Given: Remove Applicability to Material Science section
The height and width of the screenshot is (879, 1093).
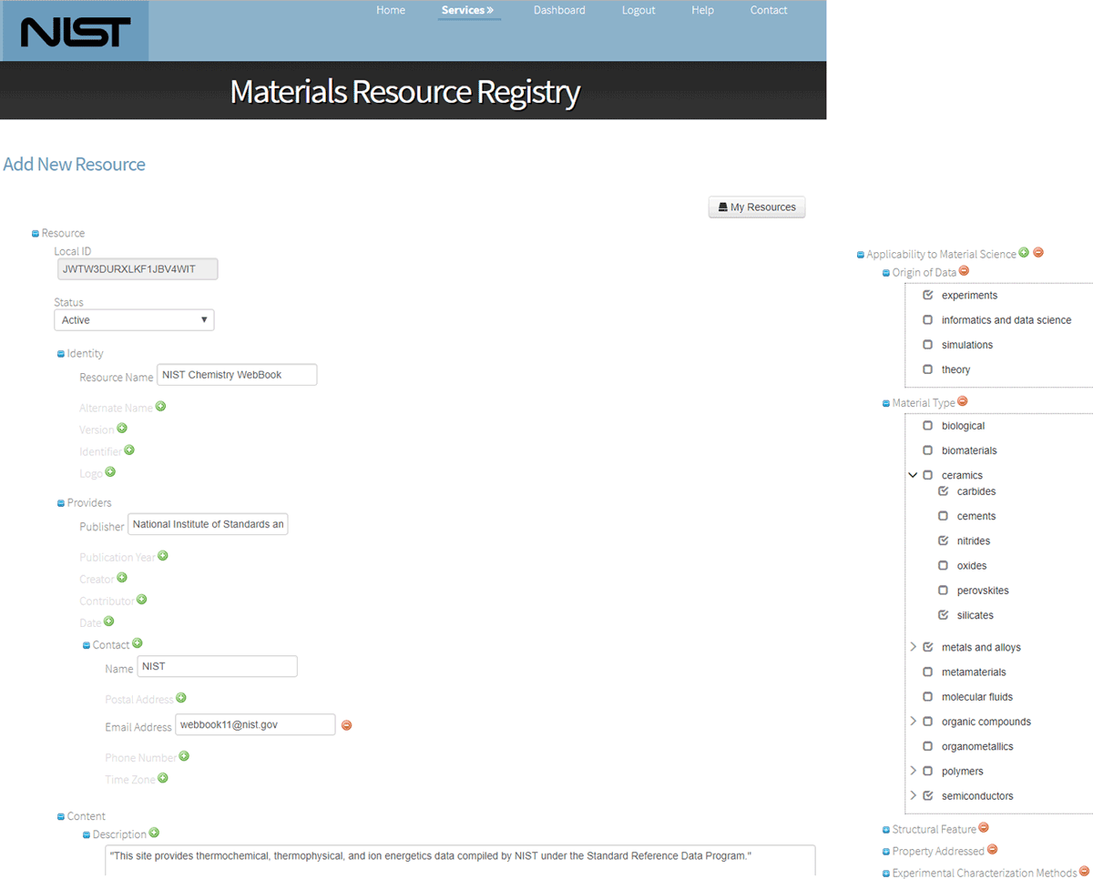Looking at the screenshot, I should pos(1038,253).
